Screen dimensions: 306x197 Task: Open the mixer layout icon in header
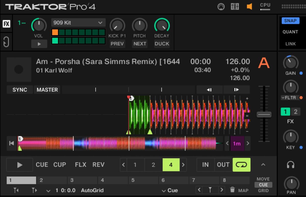[235, 7]
